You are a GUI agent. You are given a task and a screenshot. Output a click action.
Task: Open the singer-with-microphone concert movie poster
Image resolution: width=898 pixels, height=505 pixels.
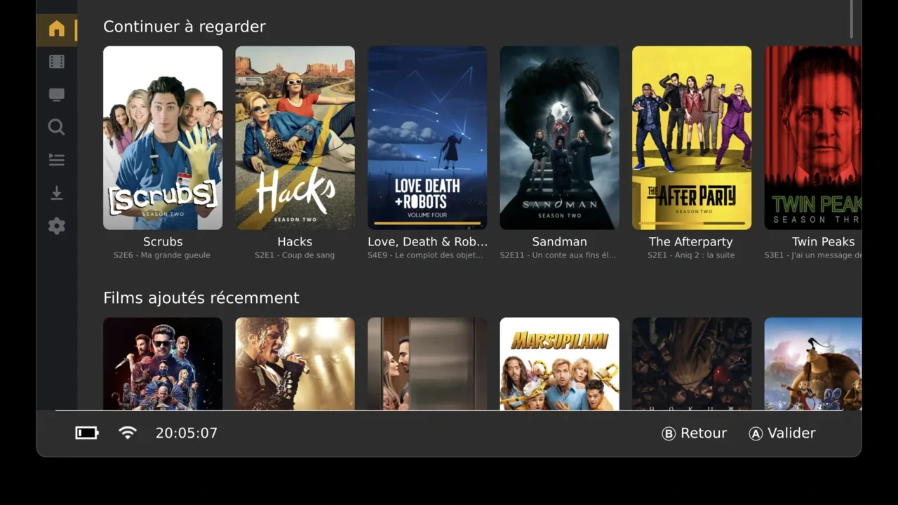point(295,364)
